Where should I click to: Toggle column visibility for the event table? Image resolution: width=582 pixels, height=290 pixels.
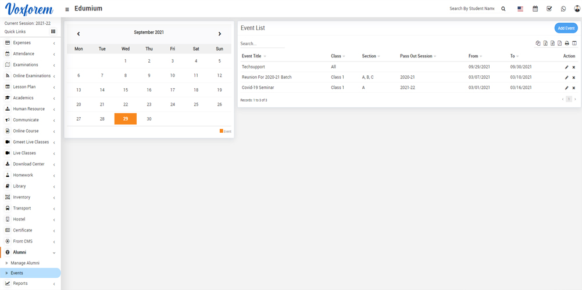click(574, 43)
